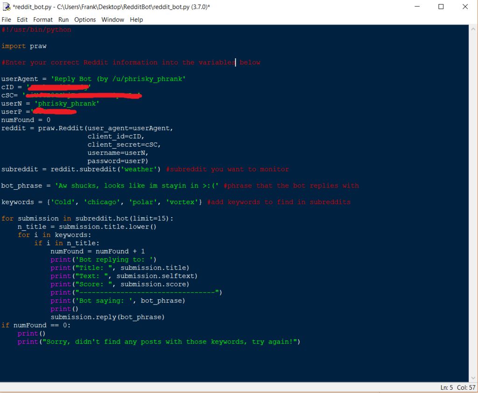Click the userAgent string 'Reply Bot (by /u/phrisky_phrank'
The height and width of the screenshot is (393, 478).
click(x=118, y=79)
